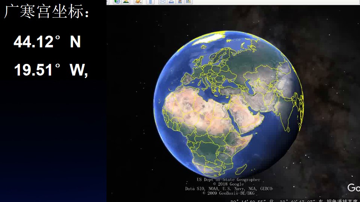Image resolution: width=360 pixels, height=202 pixels.
Task: Toggle the sunlight across landscape tool
Action: [126, 1]
